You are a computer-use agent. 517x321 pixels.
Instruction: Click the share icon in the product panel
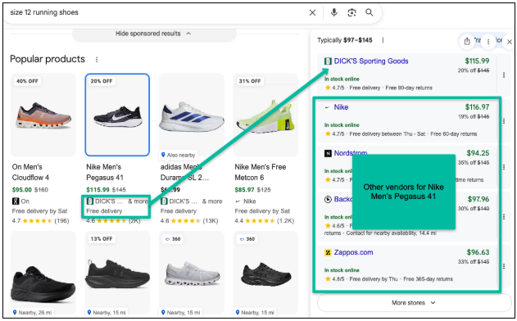[x=467, y=42]
